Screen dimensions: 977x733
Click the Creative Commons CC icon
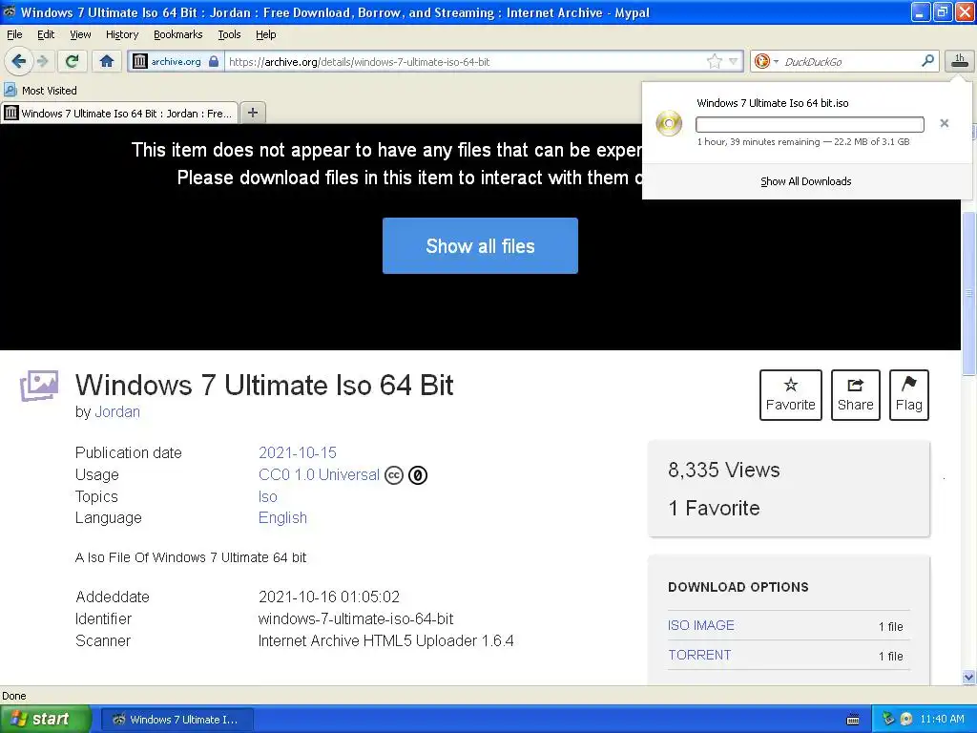coord(394,475)
